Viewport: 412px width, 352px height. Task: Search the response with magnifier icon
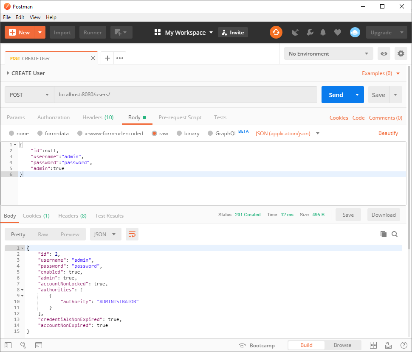click(395, 234)
